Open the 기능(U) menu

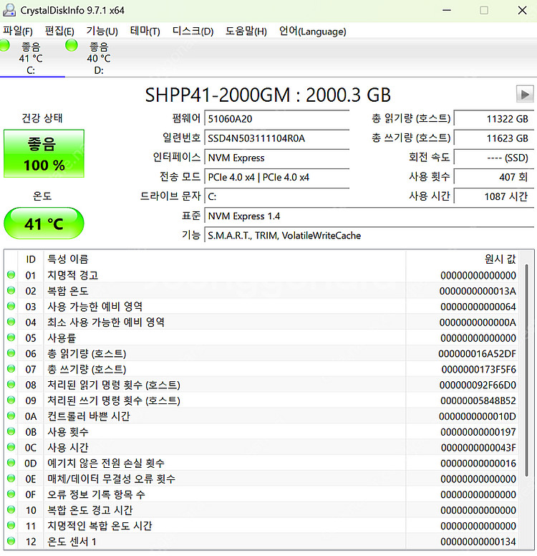coord(102,32)
